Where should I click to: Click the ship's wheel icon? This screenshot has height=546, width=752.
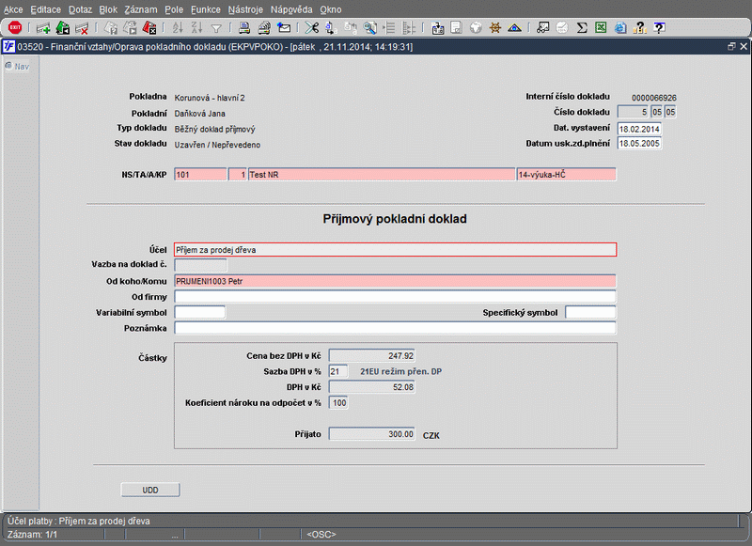(495, 28)
